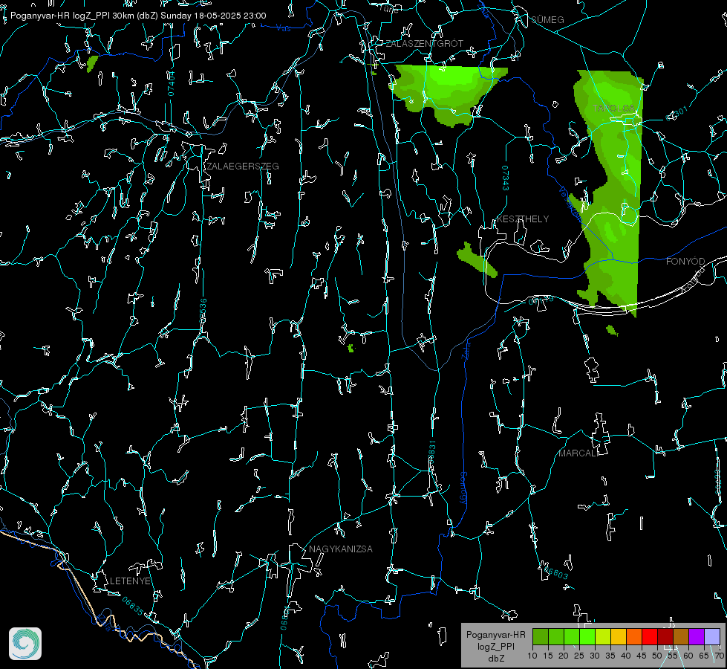Click the brown 55-60 dBZ legend swatch
Viewport: 727px width, 669px height.
click(681, 636)
